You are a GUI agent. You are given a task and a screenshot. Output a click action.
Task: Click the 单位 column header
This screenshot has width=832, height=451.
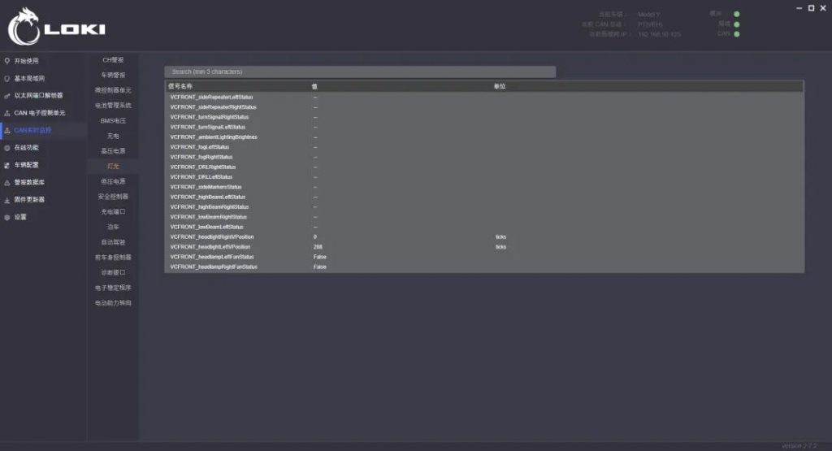click(500, 86)
